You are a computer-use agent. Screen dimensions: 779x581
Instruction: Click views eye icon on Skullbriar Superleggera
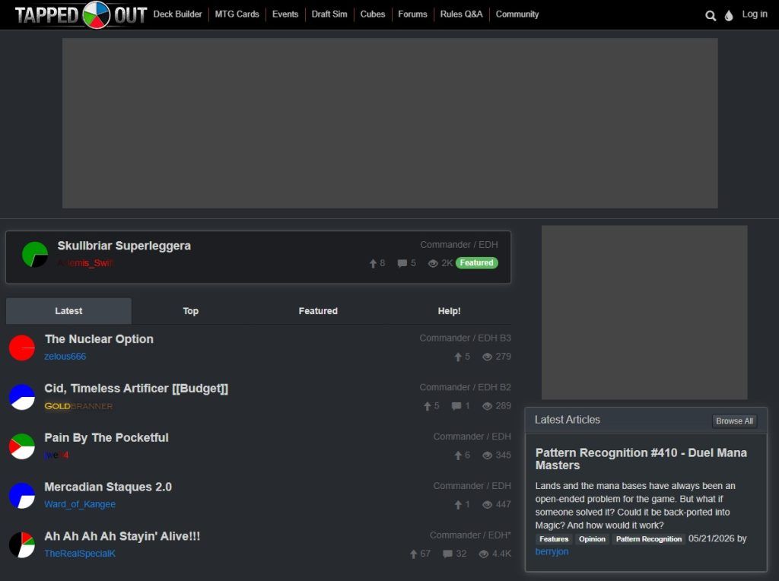pyautogui.click(x=433, y=263)
